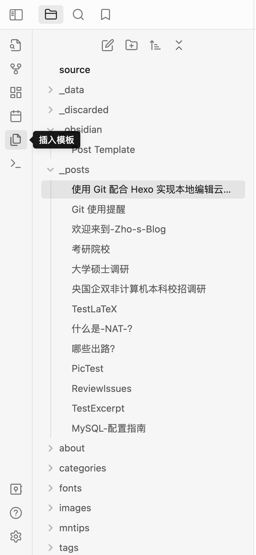The image size is (256, 555).
Task: Open the MySQL-配置指南 note
Action: pyautogui.click(x=109, y=428)
